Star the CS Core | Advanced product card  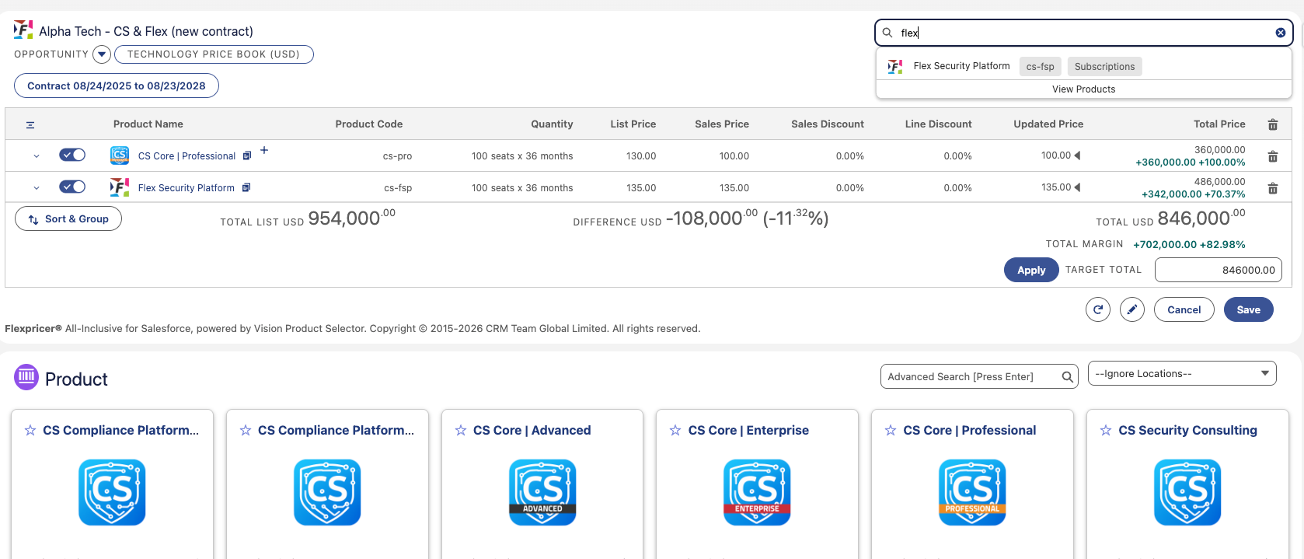pos(461,430)
